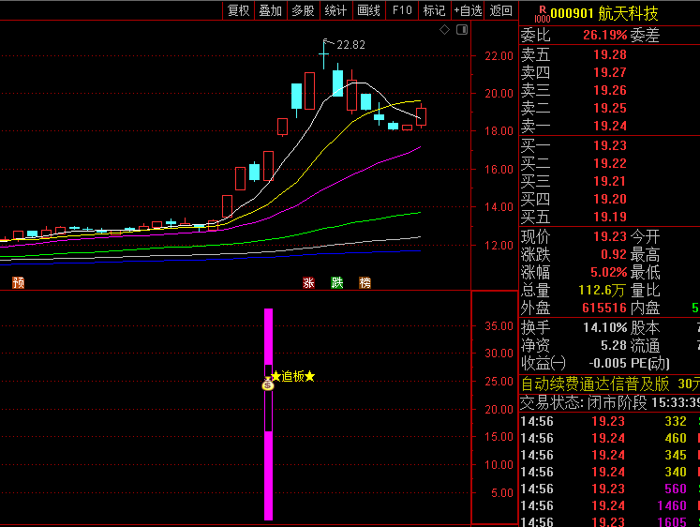
Task: Click the 追板 star signal label
Action: pos(292,376)
